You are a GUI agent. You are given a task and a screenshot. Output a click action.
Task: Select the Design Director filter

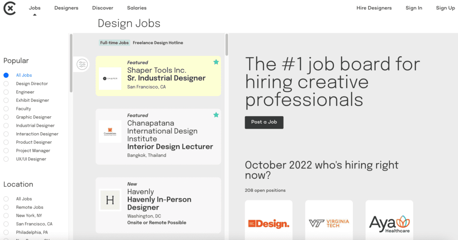click(6, 84)
